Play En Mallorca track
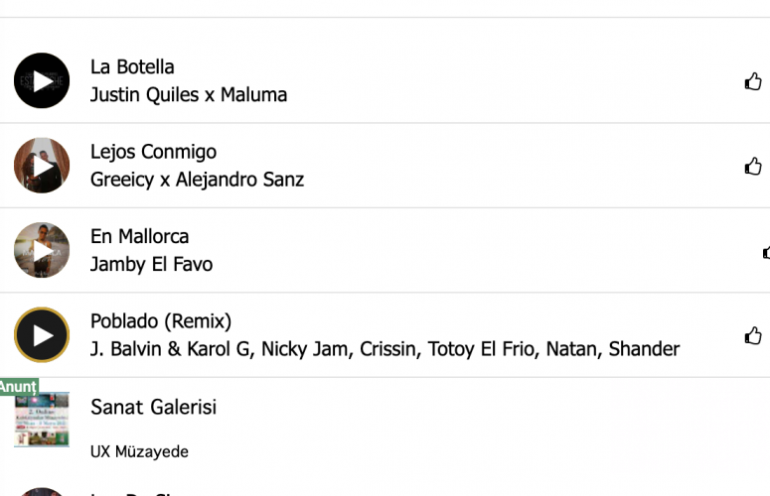 tap(42, 250)
